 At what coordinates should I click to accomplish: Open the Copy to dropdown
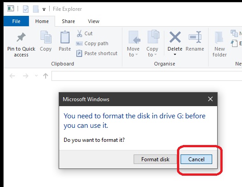[x=152, y=52]
